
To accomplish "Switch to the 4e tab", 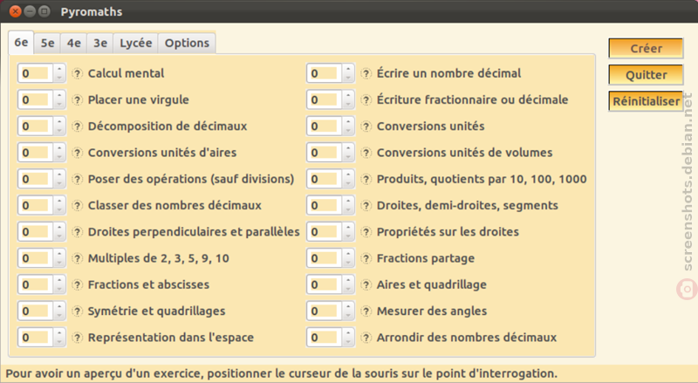I will click(x=74, y=44).
